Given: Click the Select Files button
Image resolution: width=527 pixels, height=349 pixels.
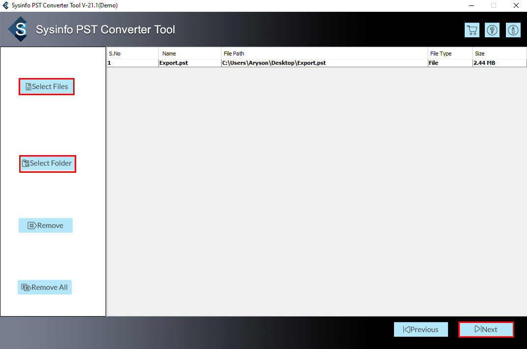Looking at the screenshot, I should (x=47, y=87).
